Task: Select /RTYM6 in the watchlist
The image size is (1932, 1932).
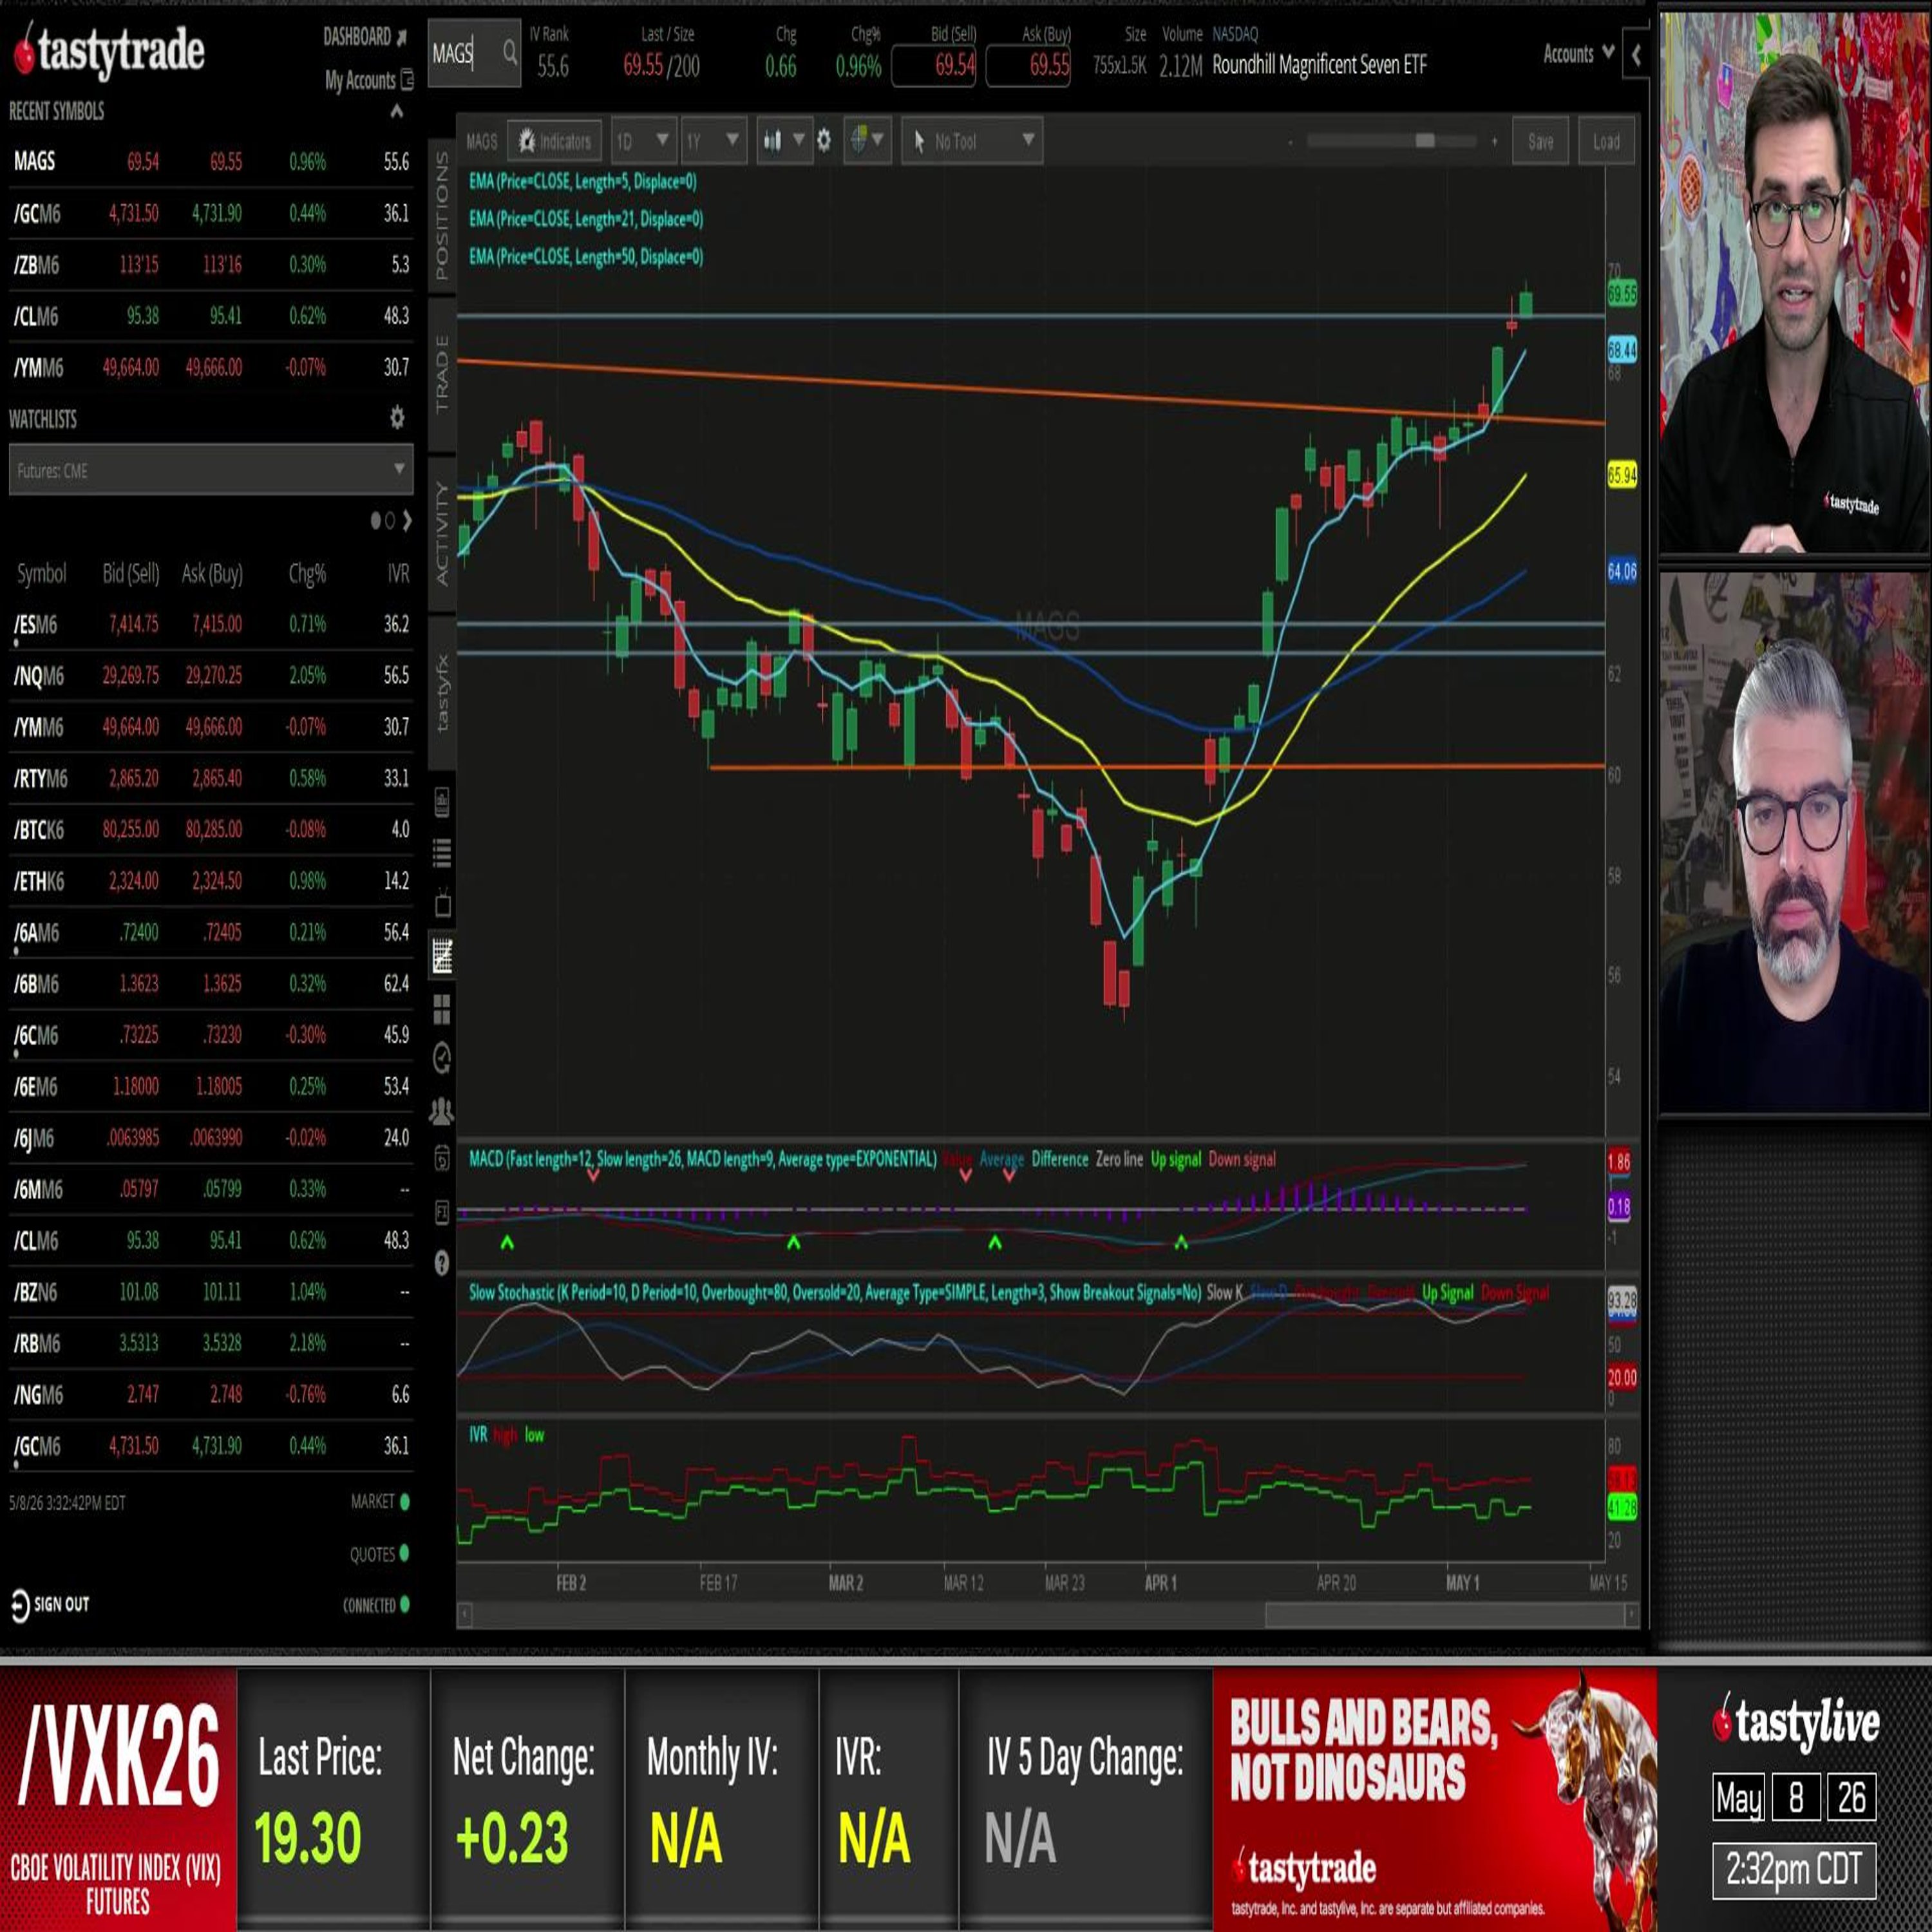Action: tap(211, 778)
